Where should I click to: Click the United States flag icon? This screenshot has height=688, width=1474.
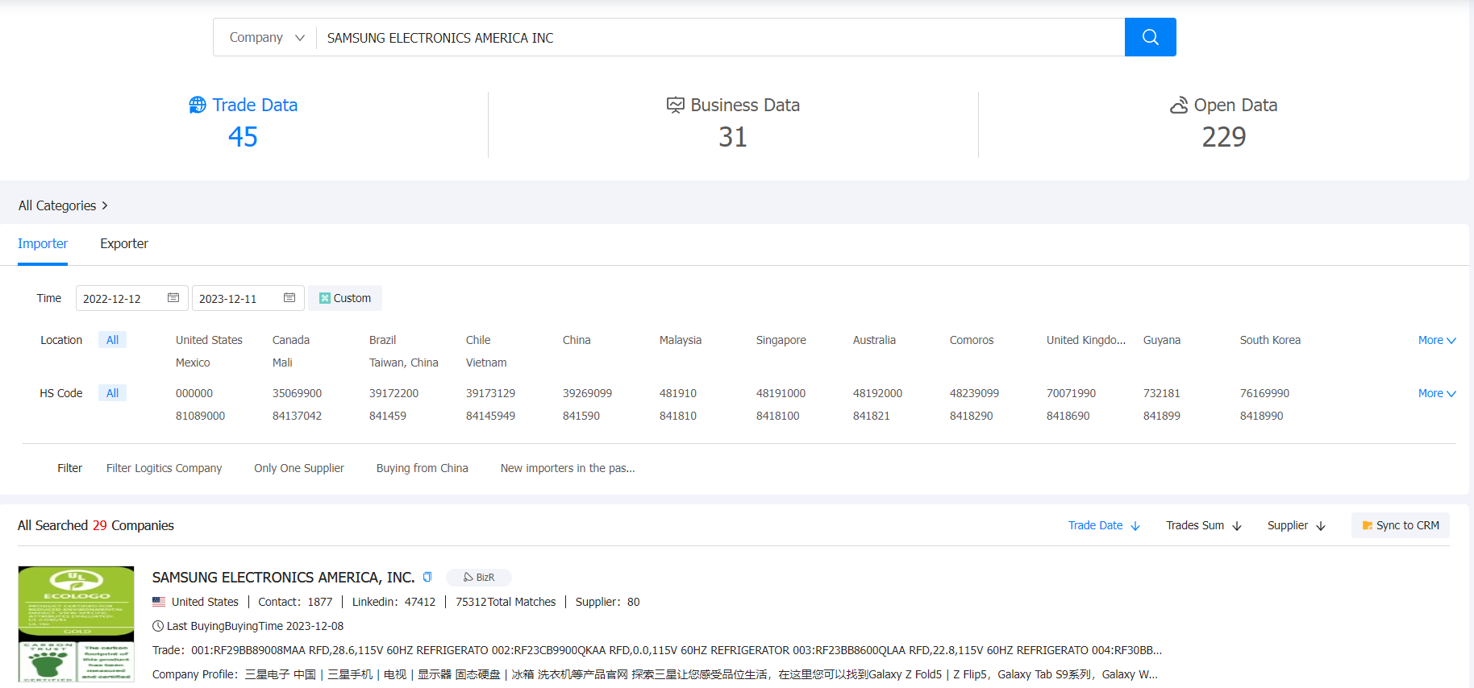tap(159, 602)
